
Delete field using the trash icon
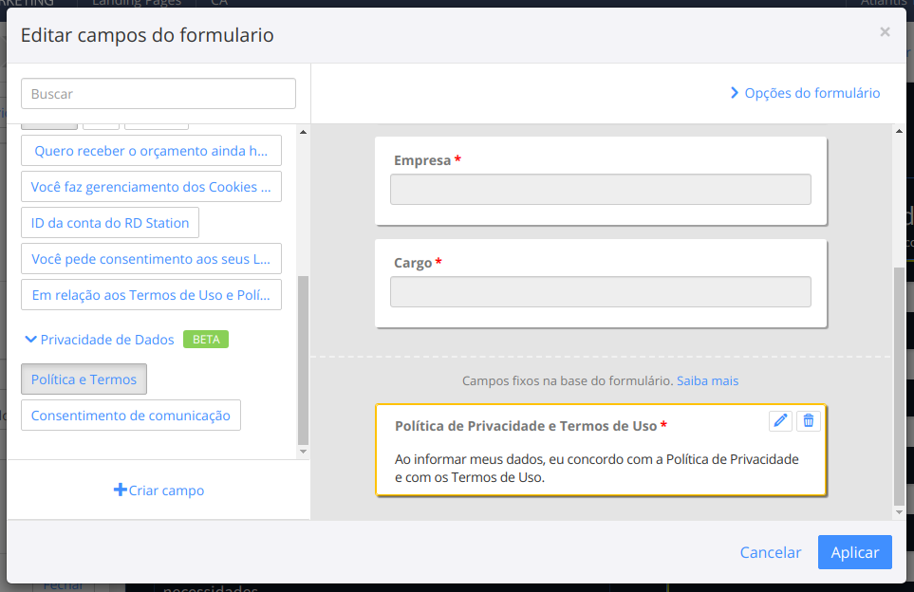pos(808,420)
